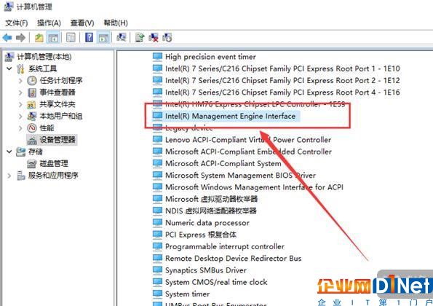This screenshot has height=306, width=433.
Task: Select Intel(R) Management Engine Interface device
Action: (x=230, y=116)
